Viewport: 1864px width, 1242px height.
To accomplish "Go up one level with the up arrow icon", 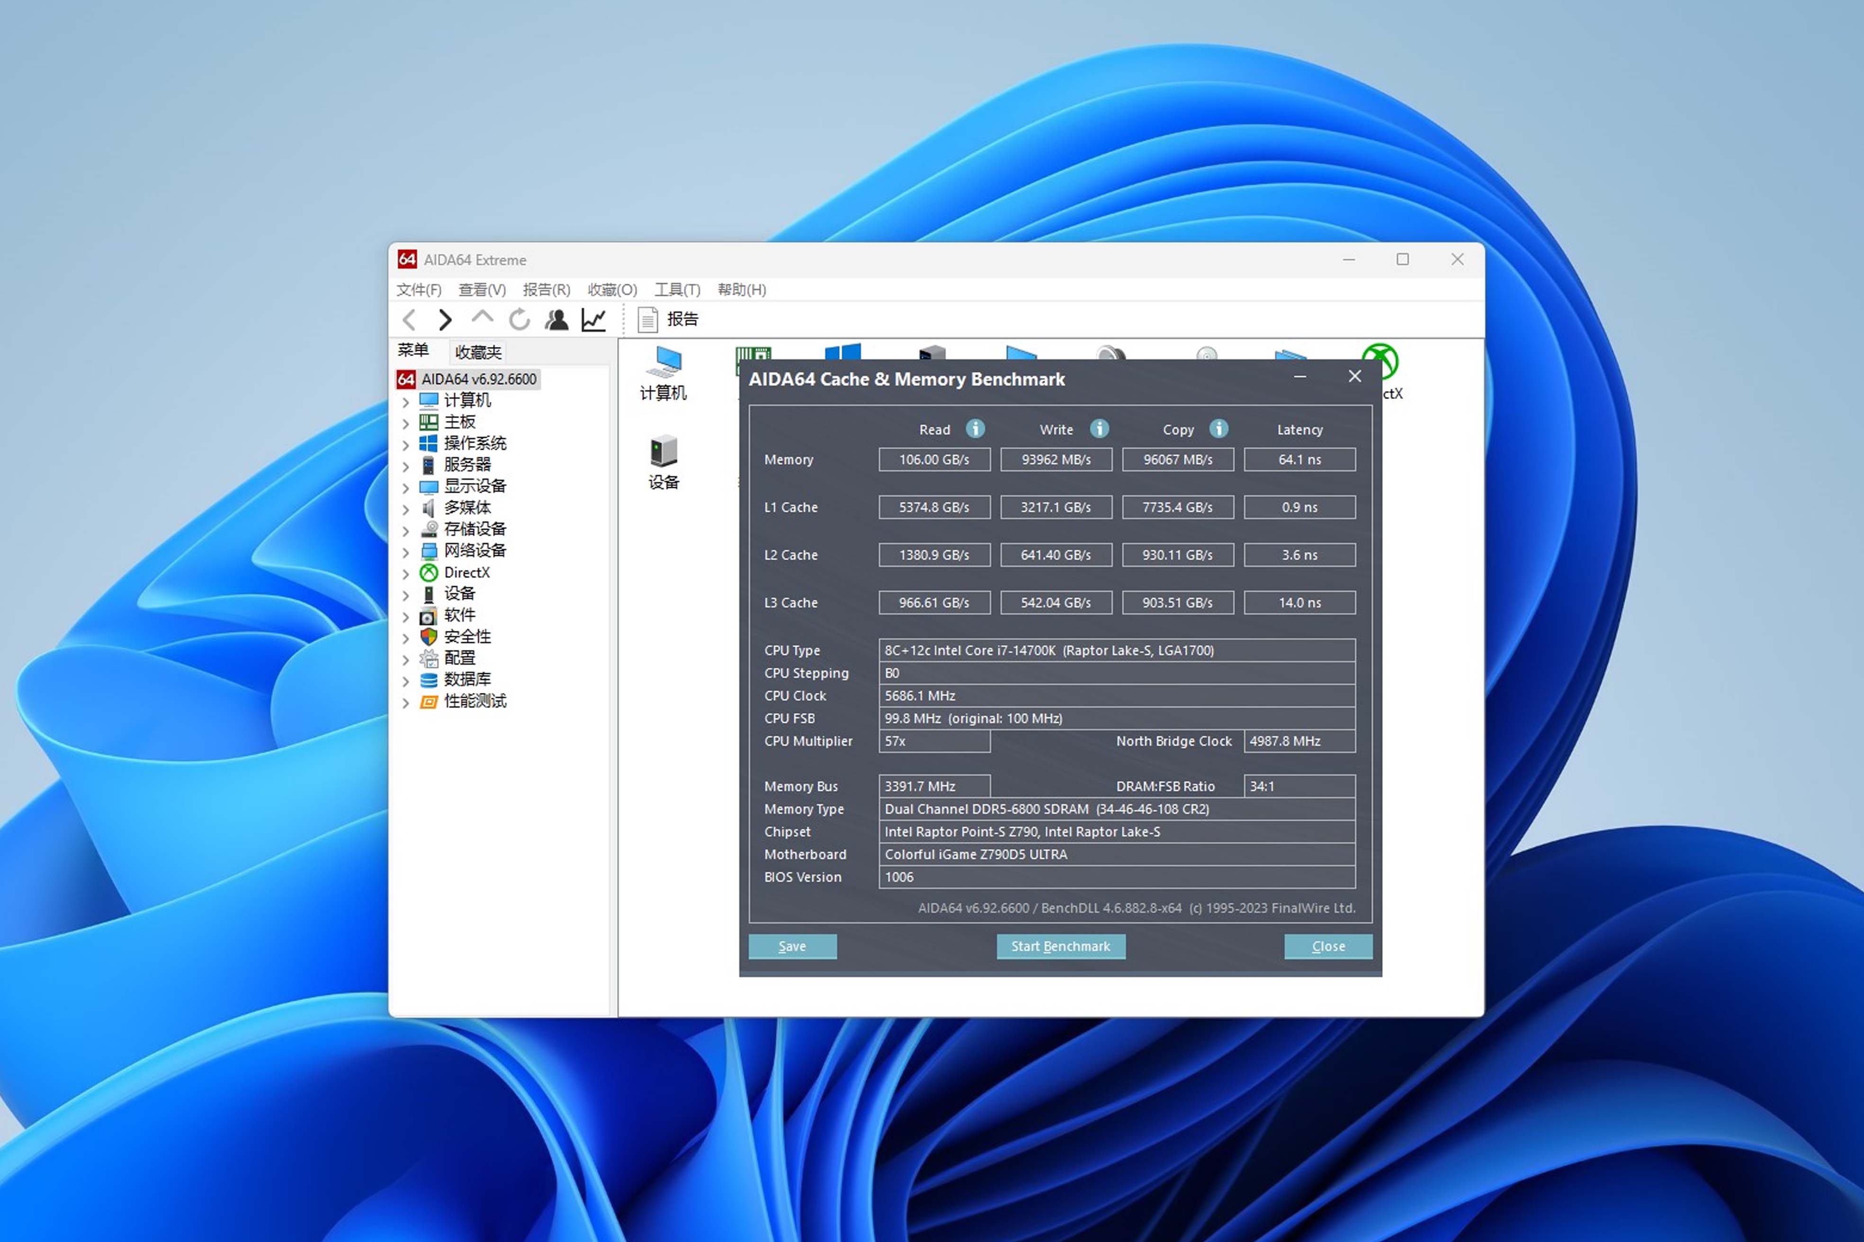I will coord(482,318).
